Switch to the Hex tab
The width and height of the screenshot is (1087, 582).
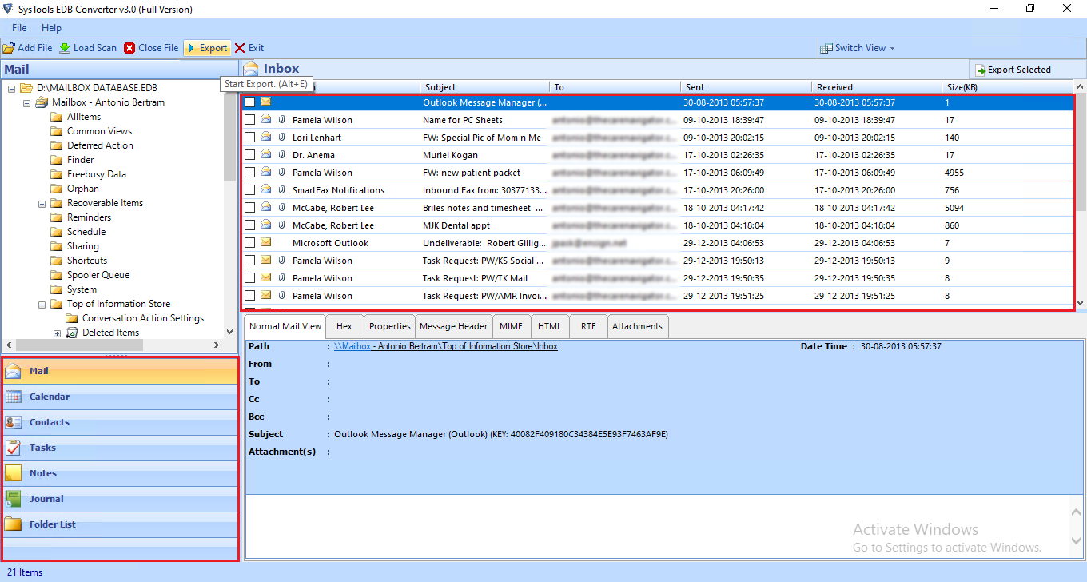(x=344, y=326)
